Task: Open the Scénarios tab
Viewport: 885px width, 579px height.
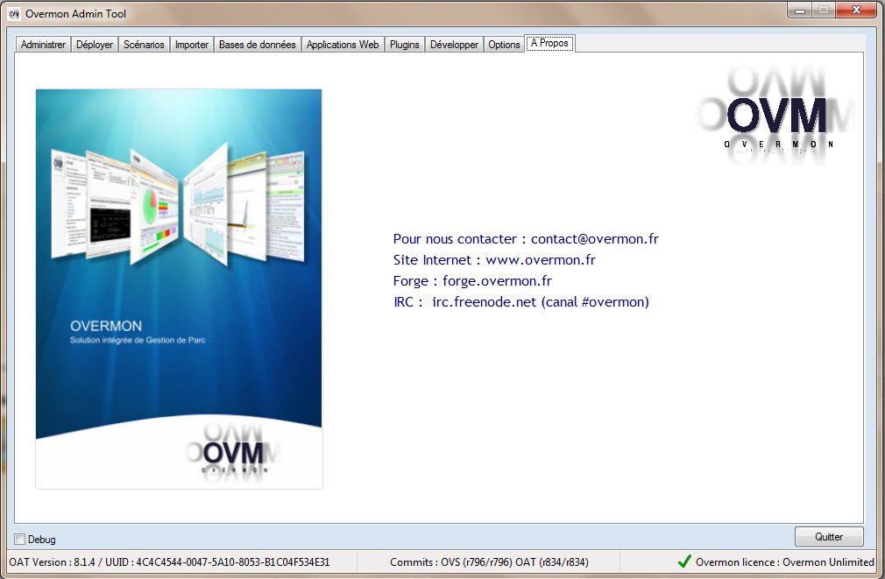Action: tap(144, 45)
